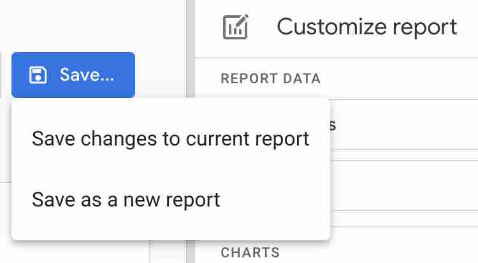Click the Customize report pencil-chart icon
Image resolution: width=478 pixels, height=263 pixels.
[x=235, y=27]
